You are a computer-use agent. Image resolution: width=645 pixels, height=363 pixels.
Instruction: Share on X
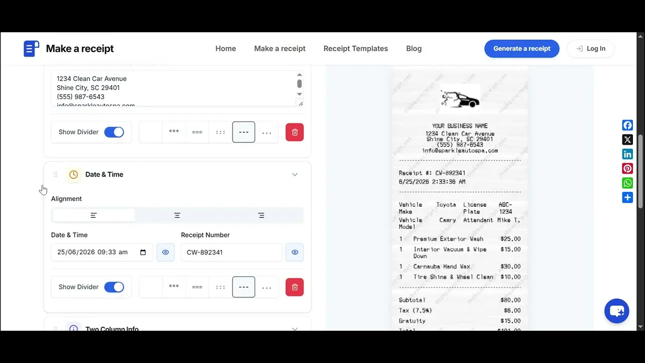tap(627, 140)
